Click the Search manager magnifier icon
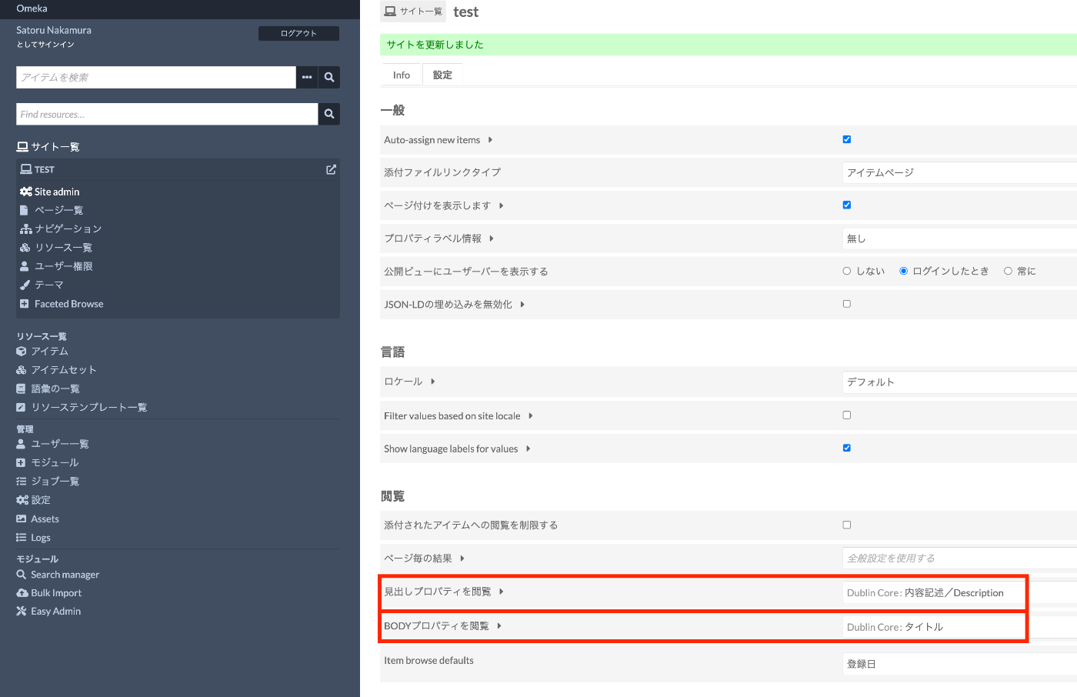Image resolution: width=1077 pixels, height=697 pixels. 22,575
